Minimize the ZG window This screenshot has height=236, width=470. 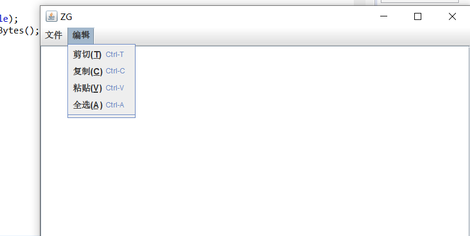[x=384, y=16]
